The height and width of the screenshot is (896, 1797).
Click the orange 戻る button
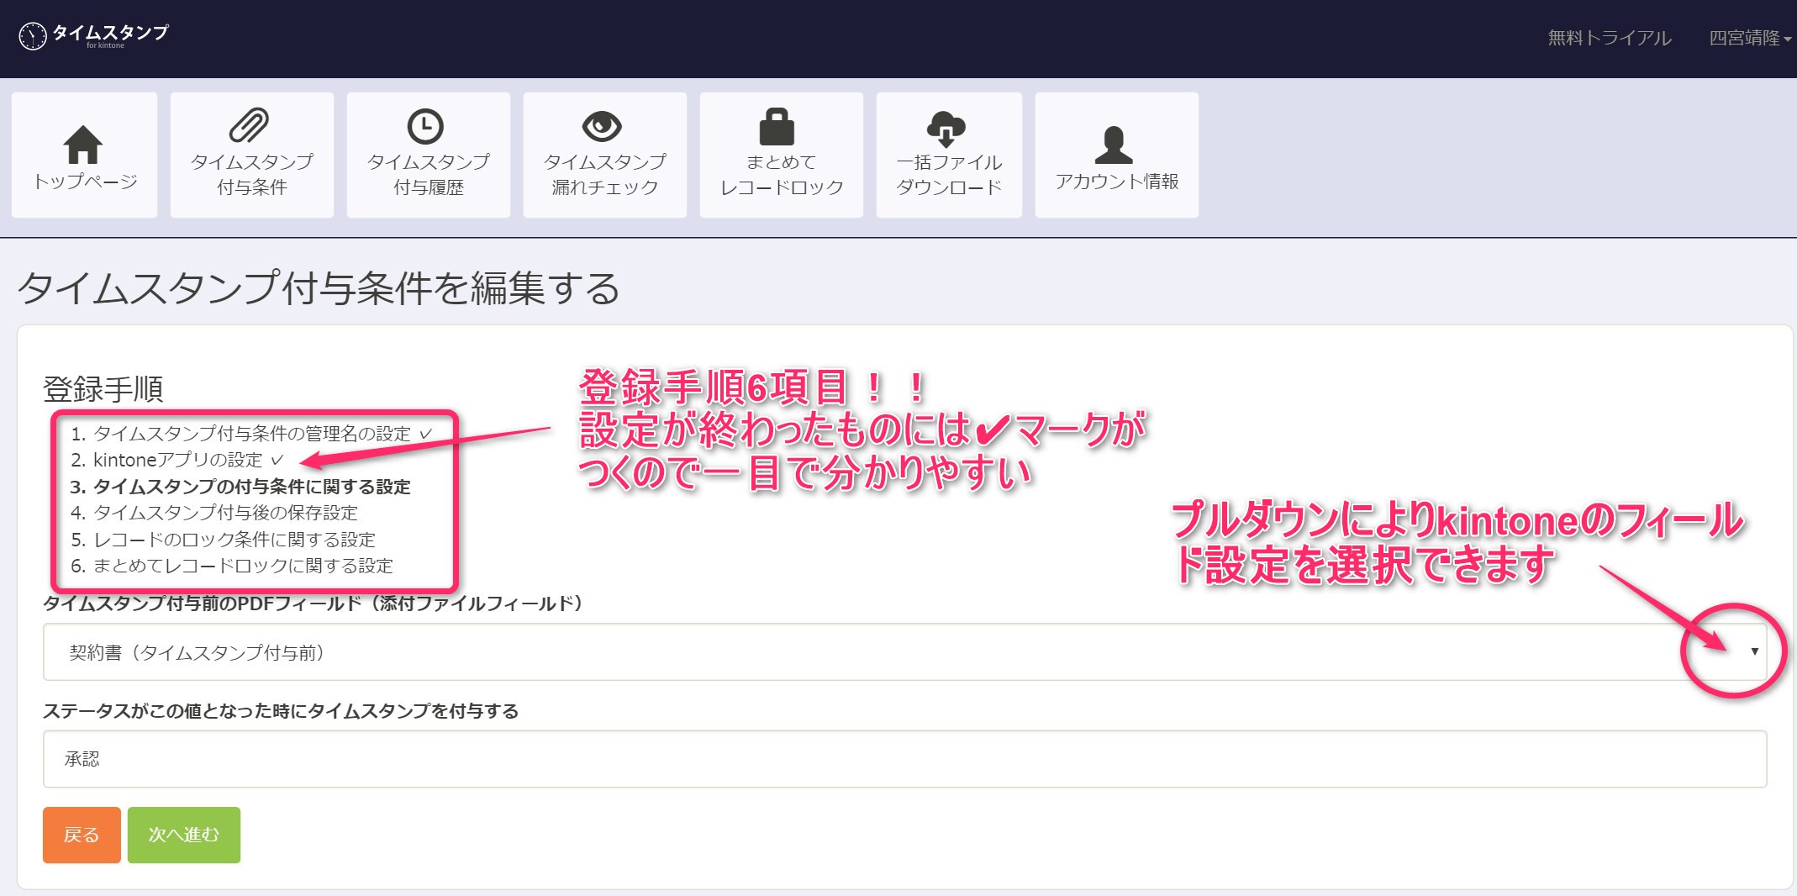[82, 835]
